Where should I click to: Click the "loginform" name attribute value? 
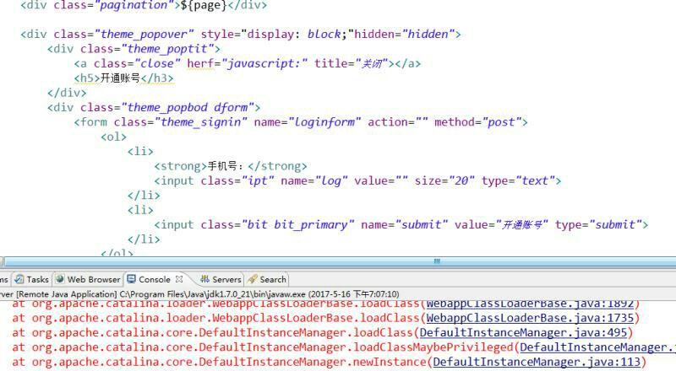point(324,122)
